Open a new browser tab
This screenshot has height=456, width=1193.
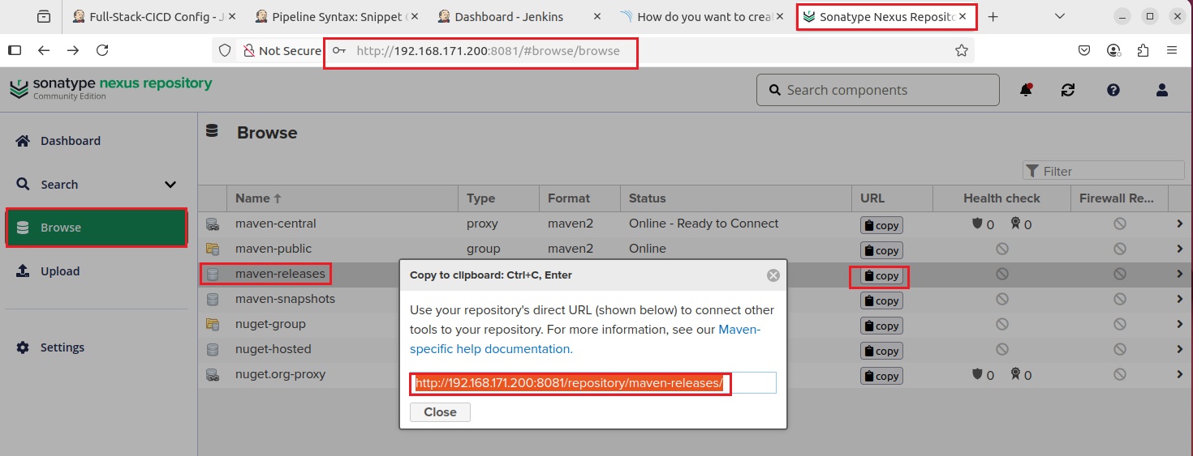[x=993, y=16]
